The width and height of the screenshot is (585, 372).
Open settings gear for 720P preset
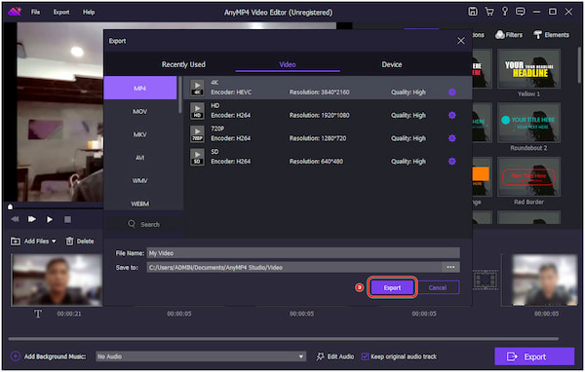(x=451, y=138)
